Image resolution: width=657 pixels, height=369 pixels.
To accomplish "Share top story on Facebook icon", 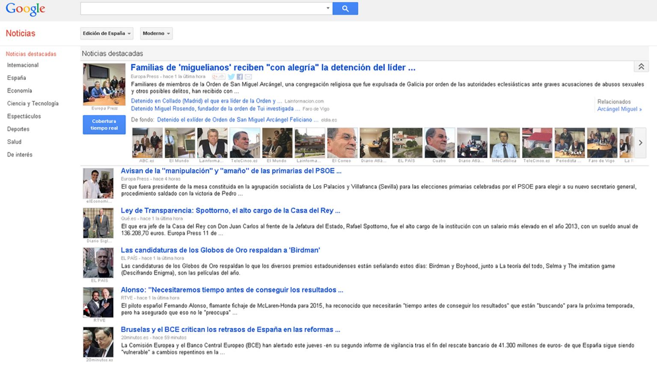I will (240, 77).
